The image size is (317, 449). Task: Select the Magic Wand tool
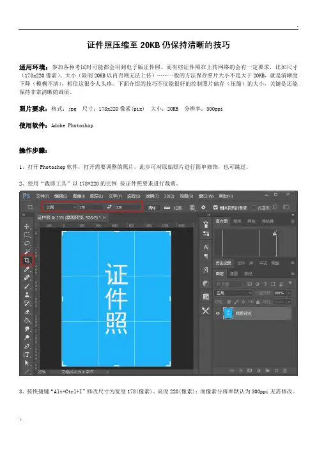[x=27, y=252]
